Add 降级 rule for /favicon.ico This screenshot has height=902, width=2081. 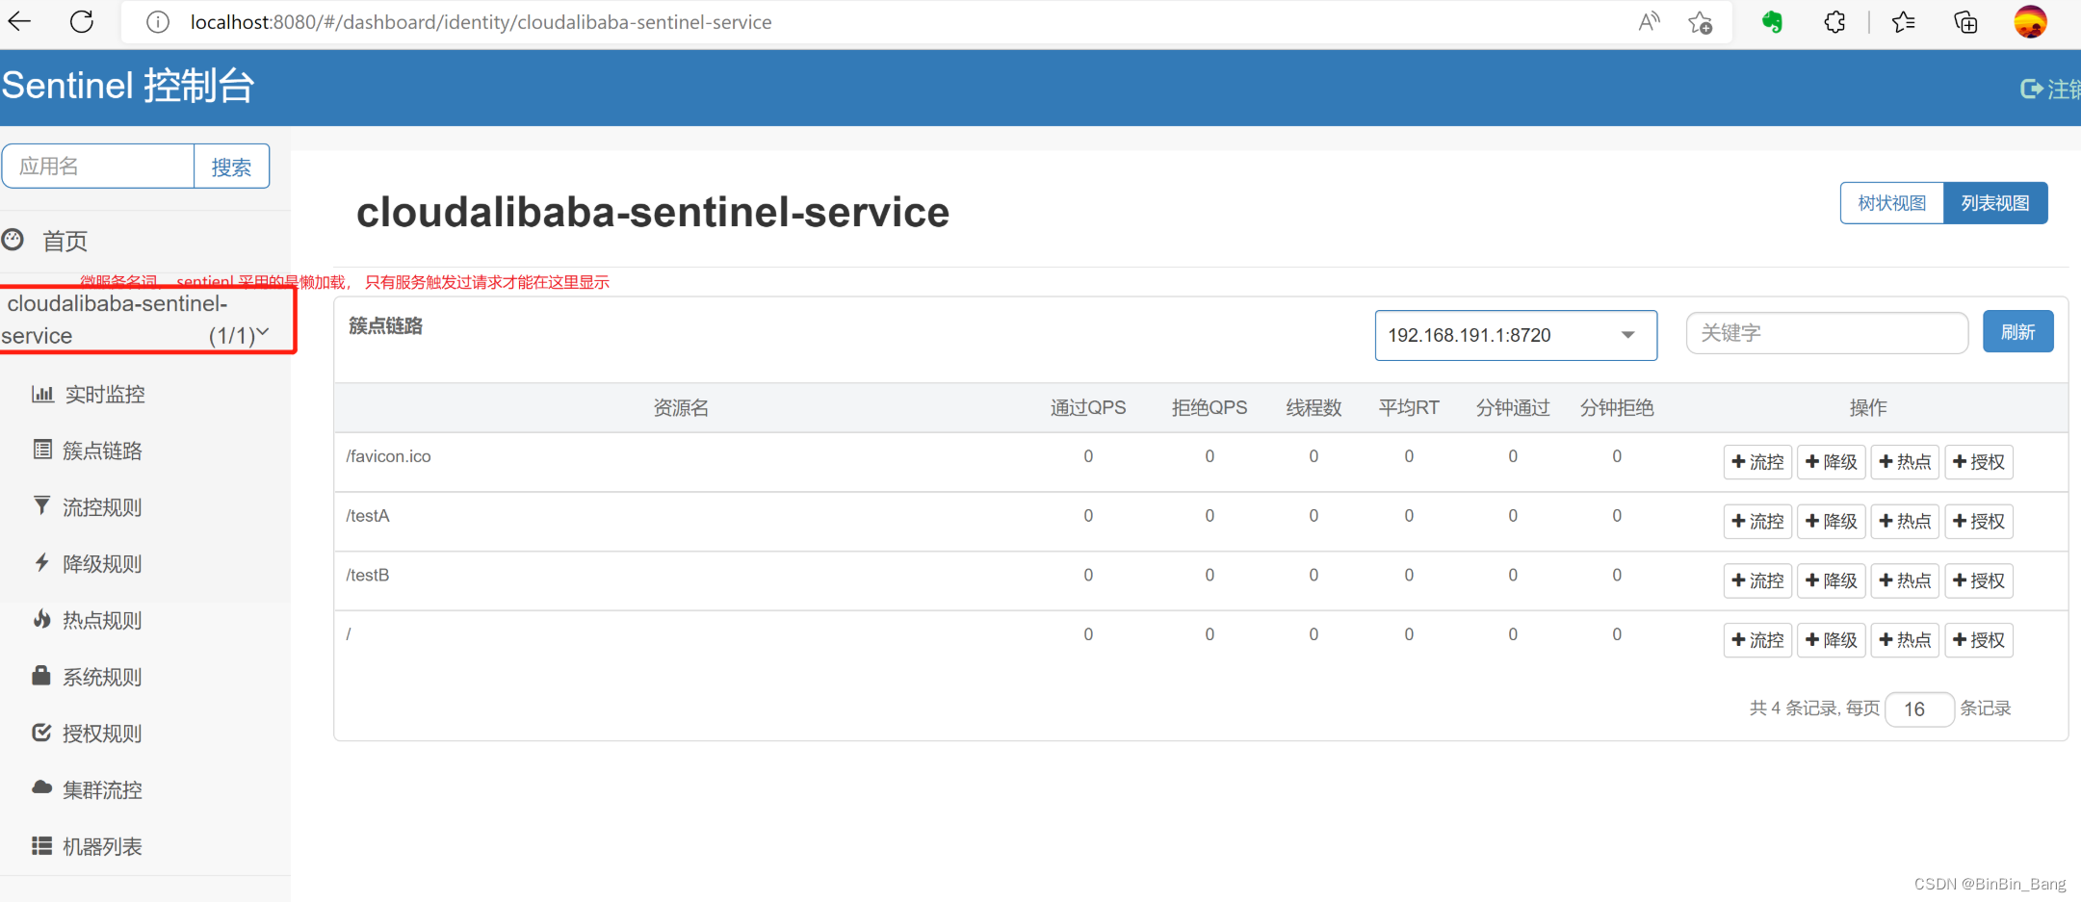(x=1832, y=462)
